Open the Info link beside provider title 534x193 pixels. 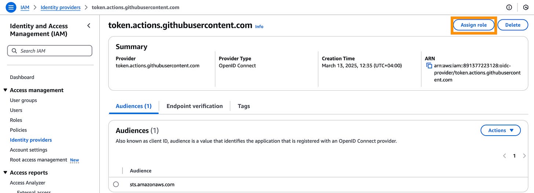(259, 26)
